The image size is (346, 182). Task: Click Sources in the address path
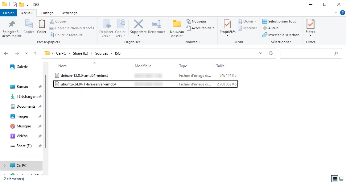(101, 53)
